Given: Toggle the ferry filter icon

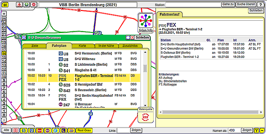Looking at the screenshot, I should click(x=71, y=131).
